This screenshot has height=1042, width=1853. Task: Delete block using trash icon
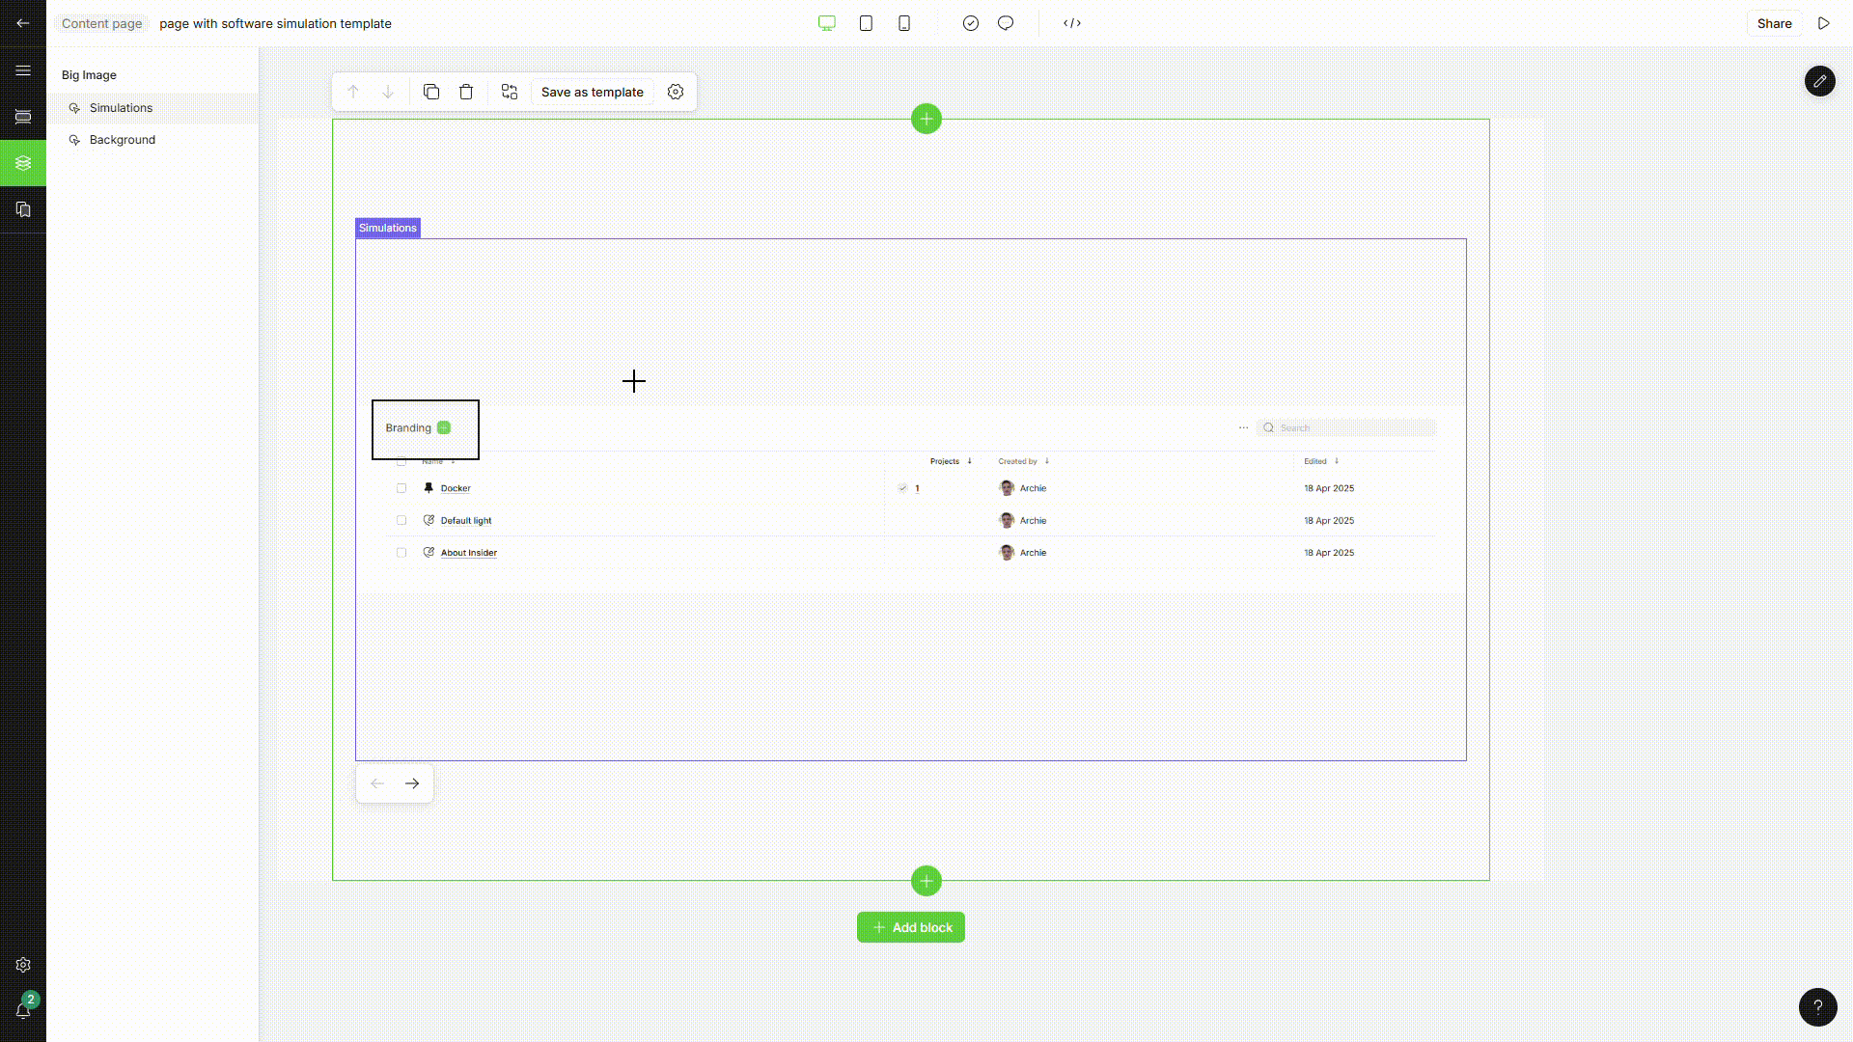[466, 92]
